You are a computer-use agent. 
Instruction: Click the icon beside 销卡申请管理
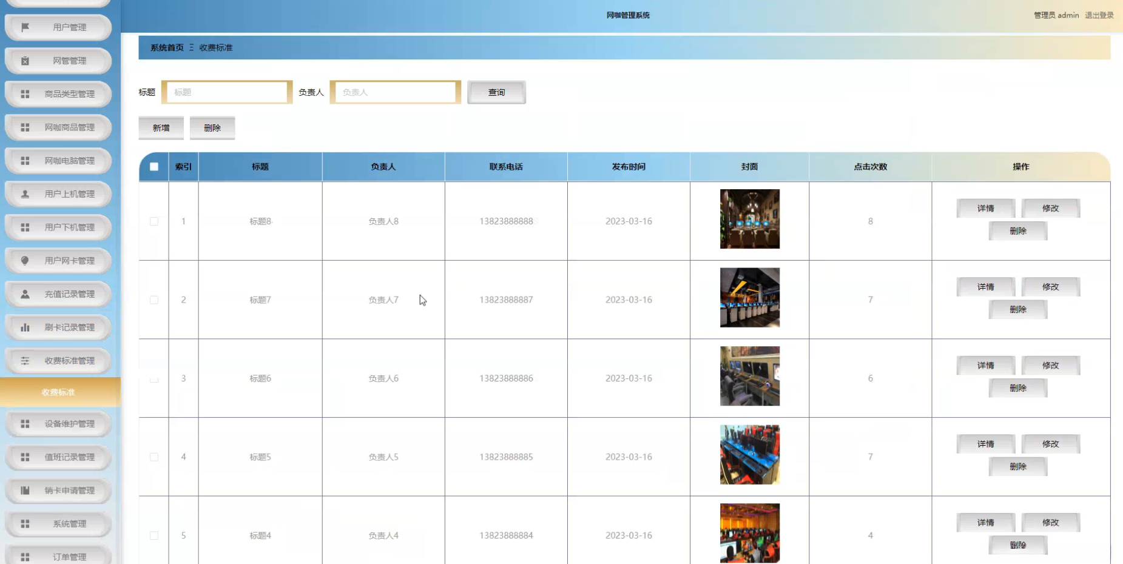pos(25,491)
